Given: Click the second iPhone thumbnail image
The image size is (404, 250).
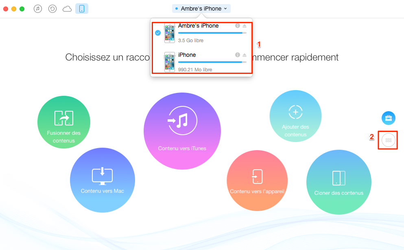Looking at the screenshot, I should click(170, 62).
